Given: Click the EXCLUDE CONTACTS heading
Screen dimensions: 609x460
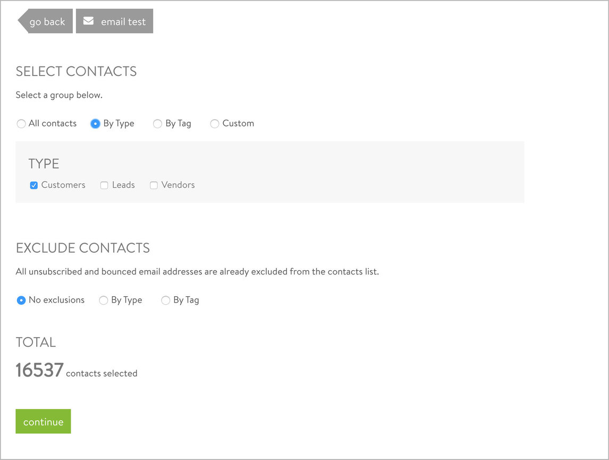Looking at the screenshot, I should coord(82,247).
